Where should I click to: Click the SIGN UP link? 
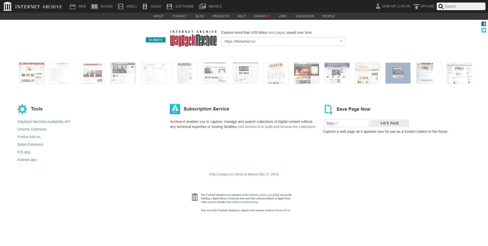(x=389, y=6)
